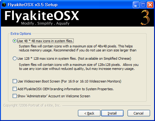Click the FlyakiteOSX title bar app icon

pyautogui.click(x=4, y=5)
